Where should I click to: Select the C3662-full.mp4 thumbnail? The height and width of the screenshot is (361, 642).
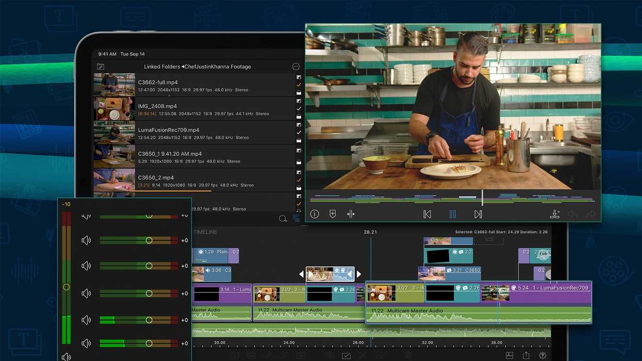[114, 85]
